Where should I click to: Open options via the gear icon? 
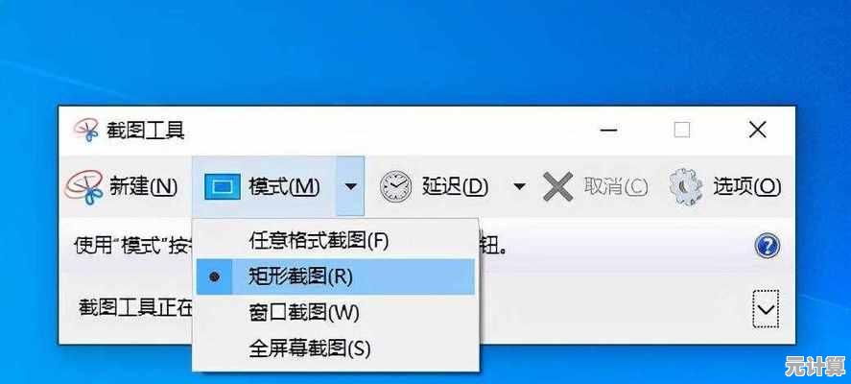coord(686,187)
